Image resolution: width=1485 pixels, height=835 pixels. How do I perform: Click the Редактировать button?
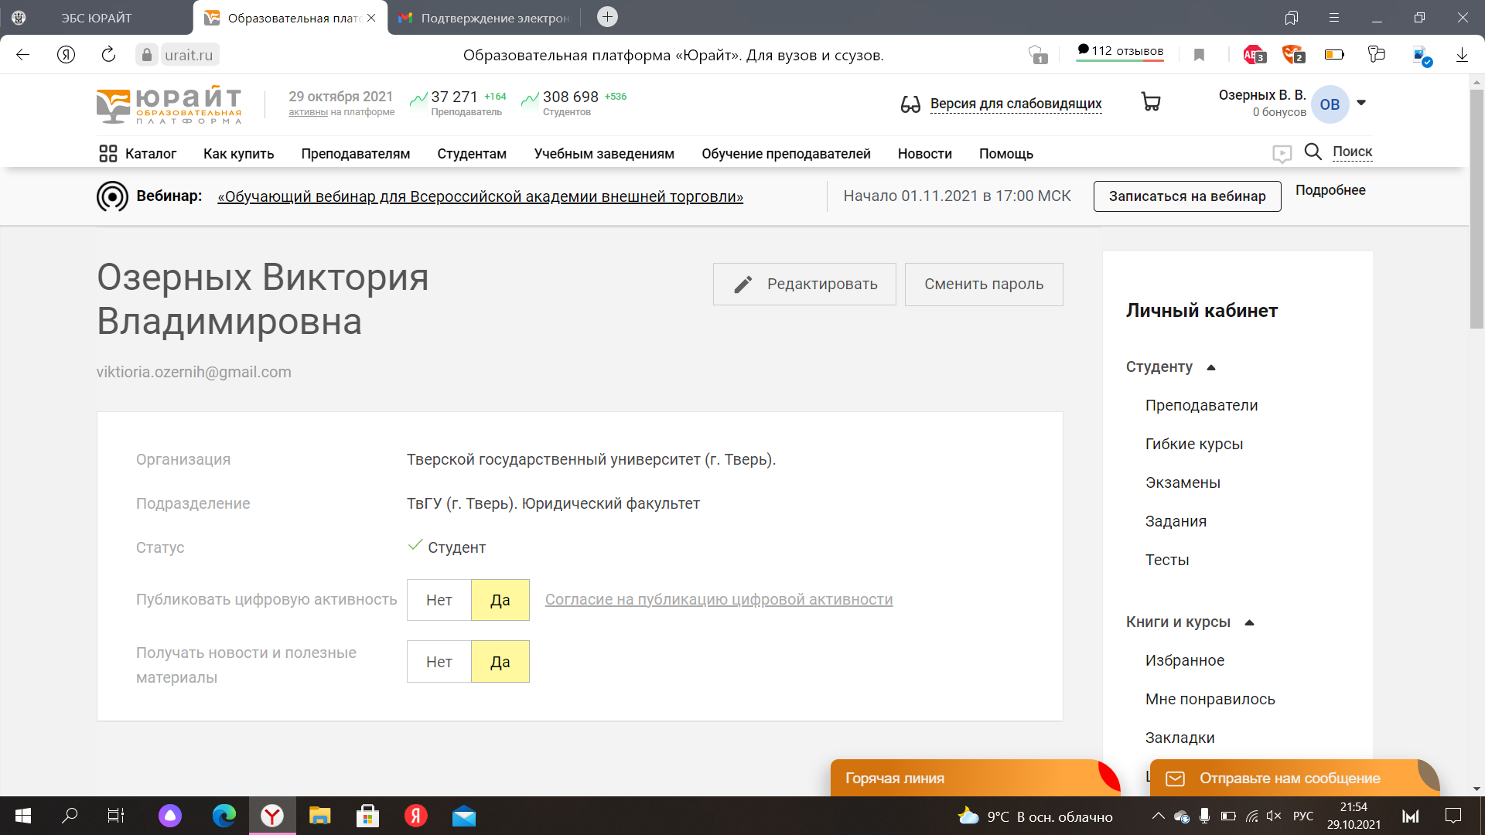pos(804,285)
